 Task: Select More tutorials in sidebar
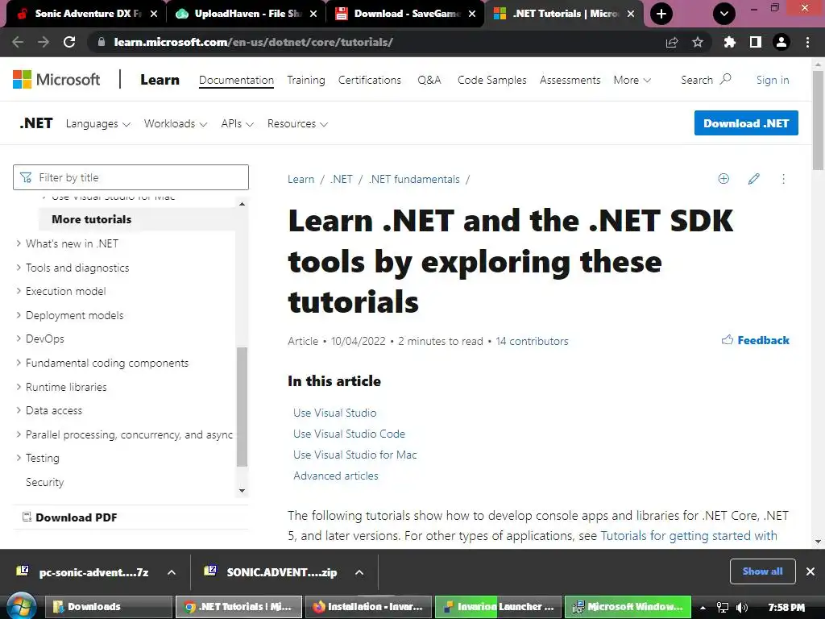pyautogui.click(x=92, y=219)
